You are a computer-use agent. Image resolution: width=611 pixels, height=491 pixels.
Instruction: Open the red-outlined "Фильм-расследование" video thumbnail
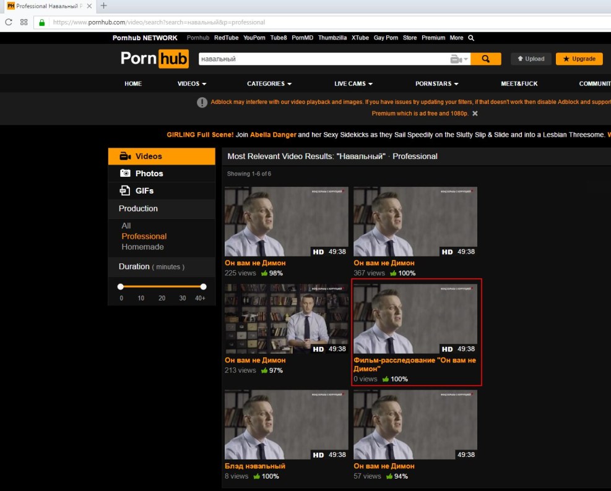click(x=415, y=318)
